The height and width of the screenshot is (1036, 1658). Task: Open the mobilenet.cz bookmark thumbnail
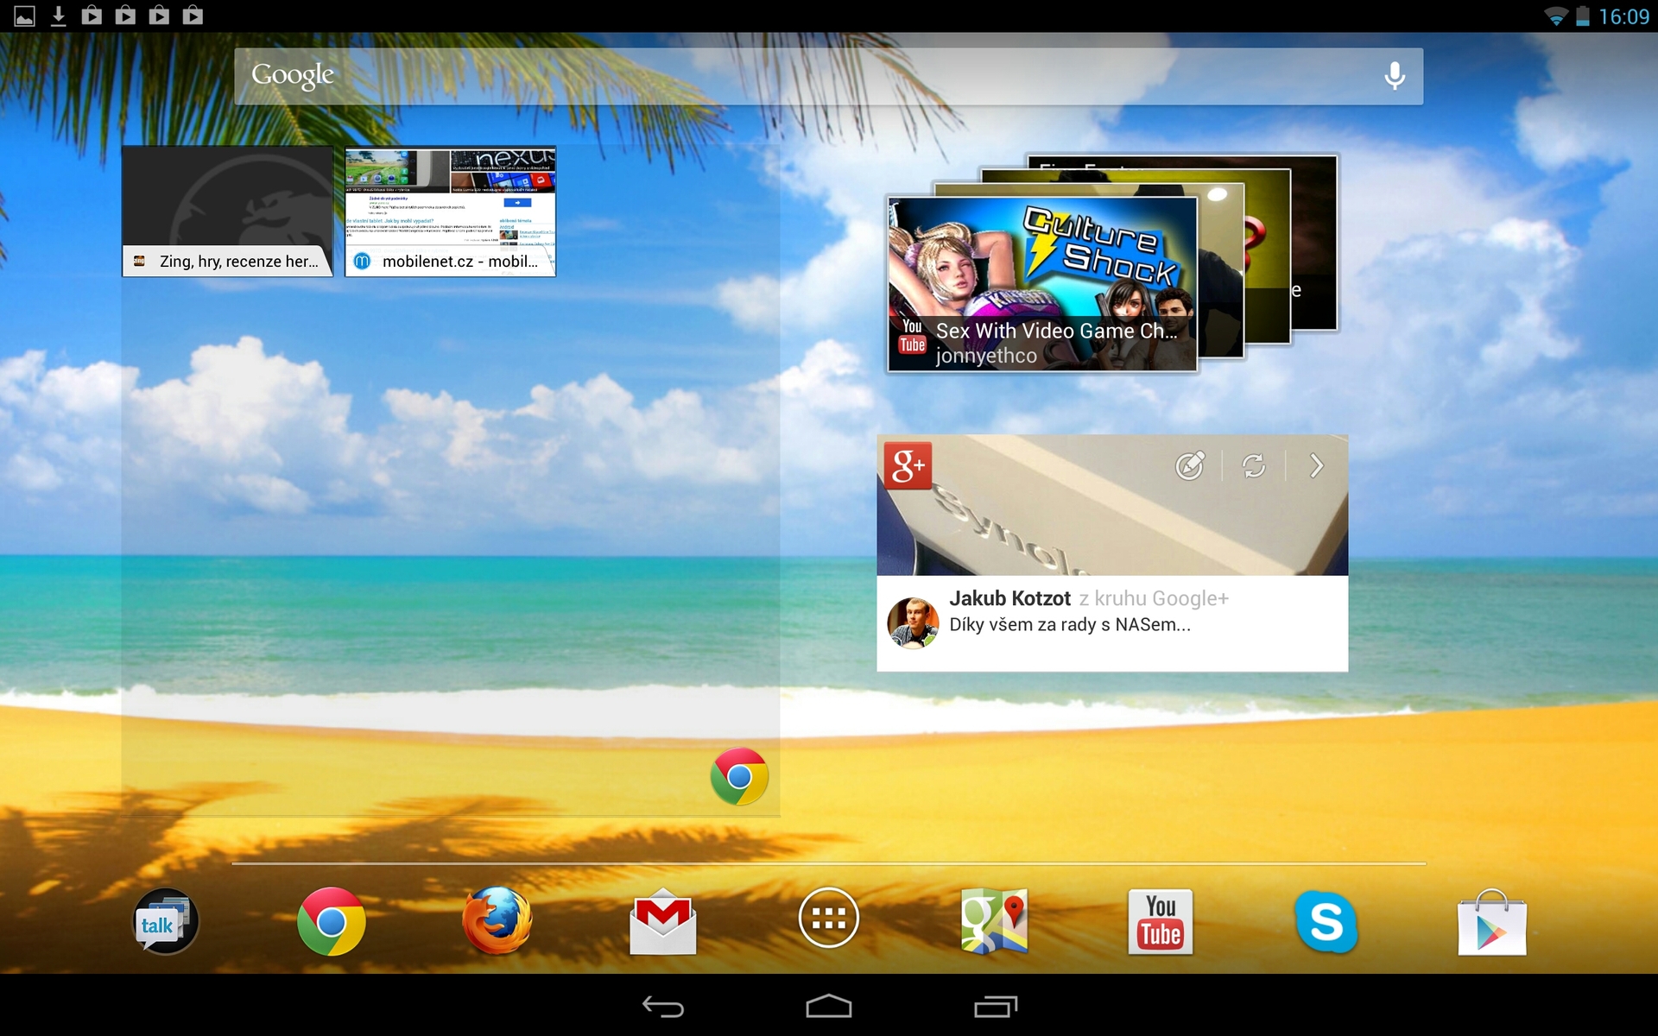(450, 212)
